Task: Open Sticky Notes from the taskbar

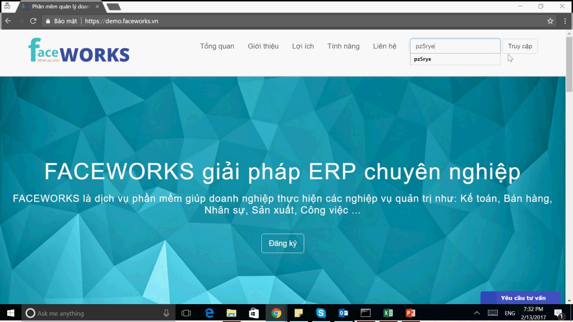Action: (x=299, y=313)
